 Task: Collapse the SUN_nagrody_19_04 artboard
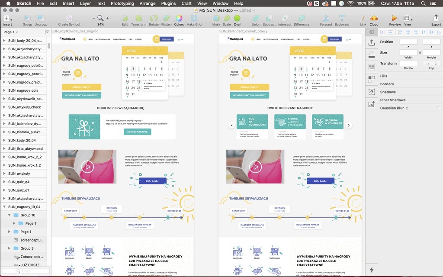coord(4,207)
